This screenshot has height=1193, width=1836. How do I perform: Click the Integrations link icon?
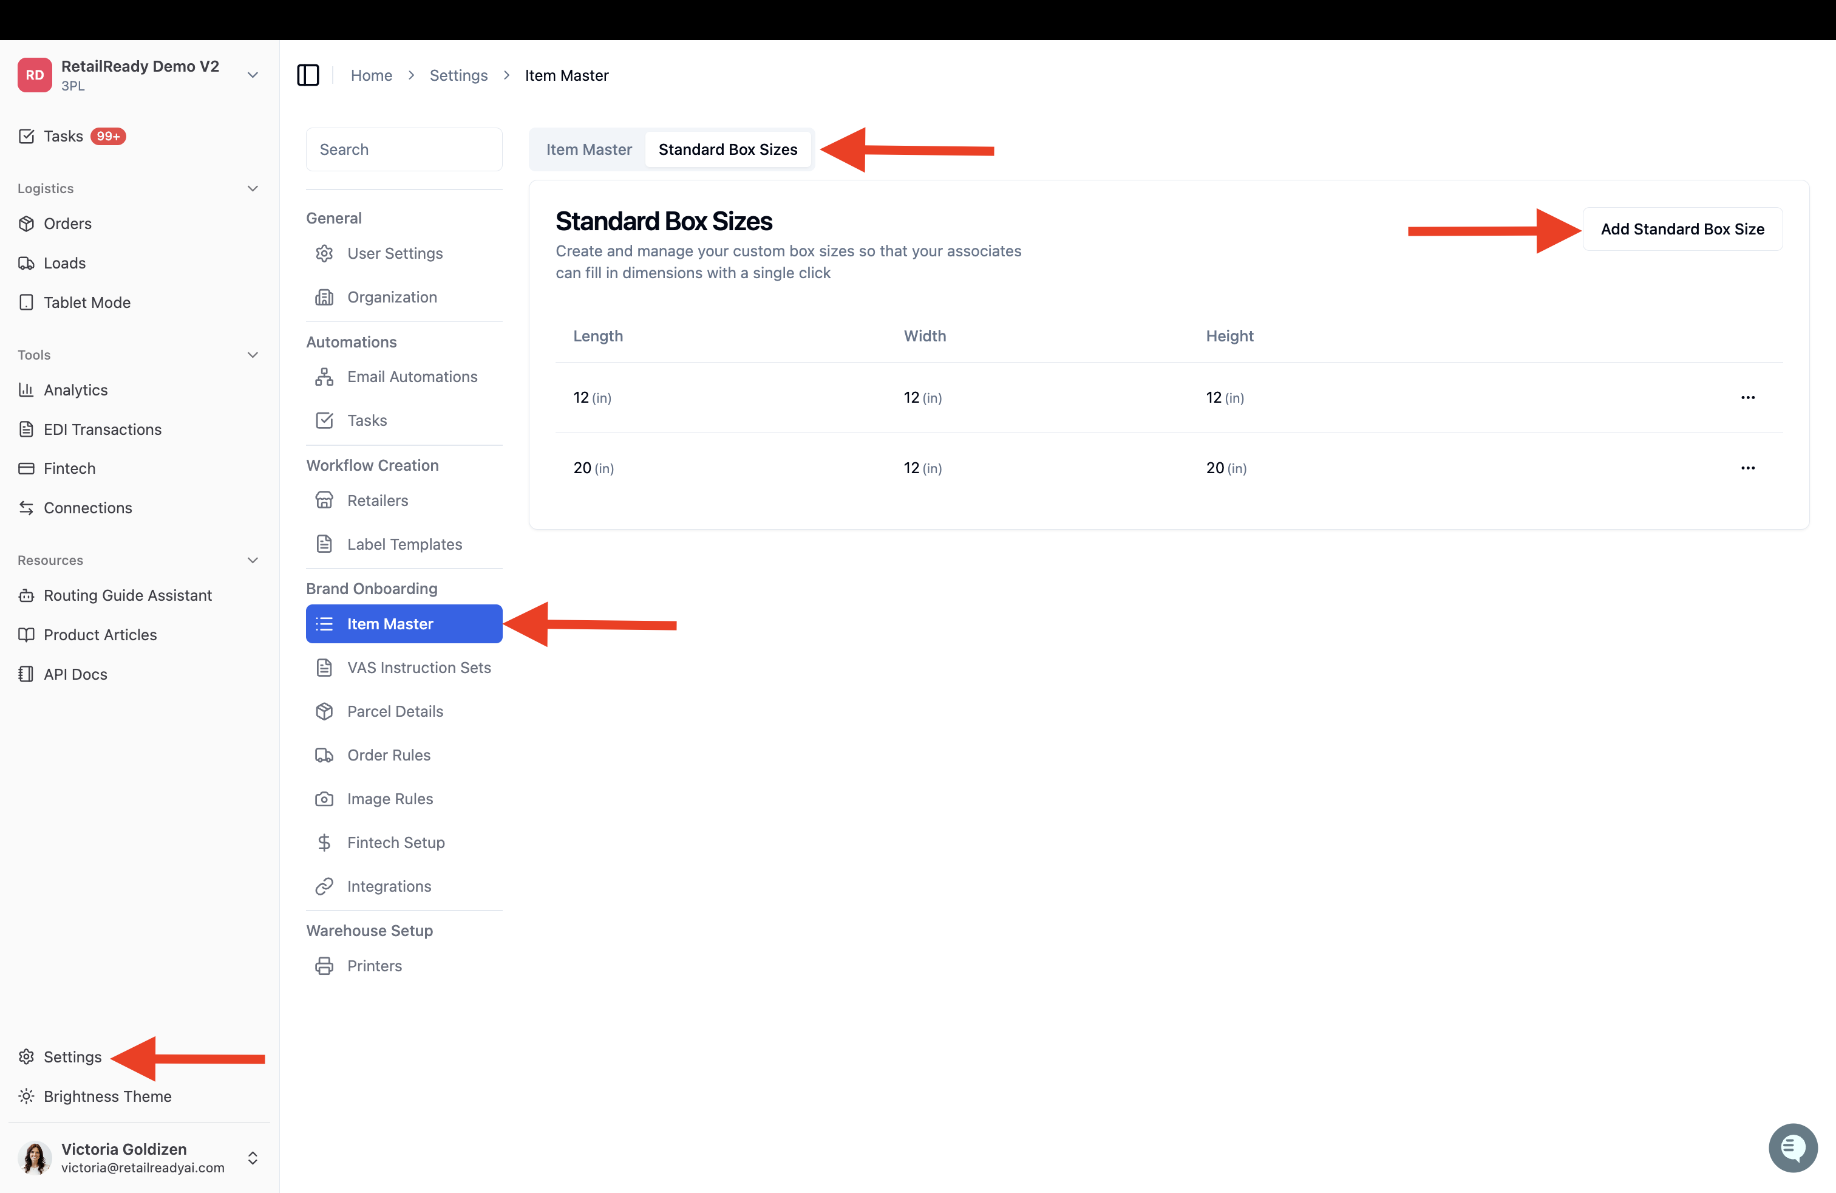click(324, 886)
